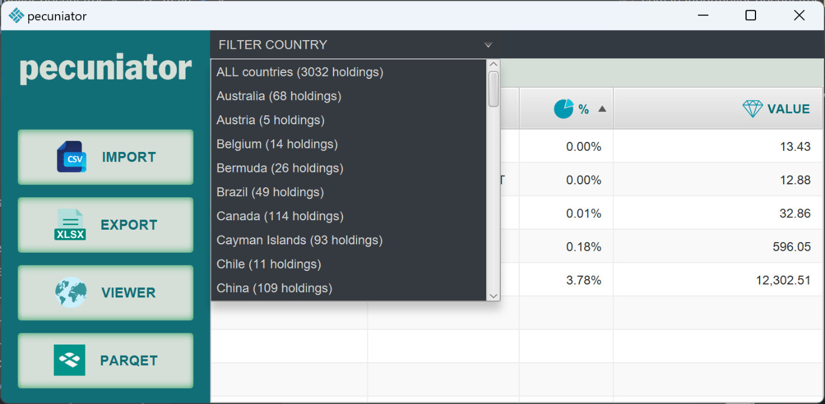Click the pecuniator logo icon in the title bar

pos(15,15)
